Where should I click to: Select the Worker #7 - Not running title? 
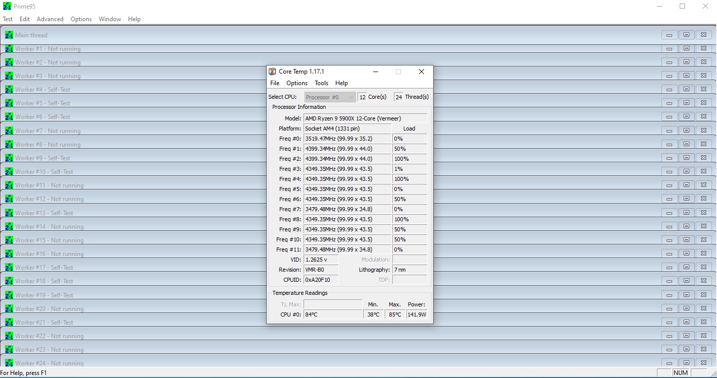point(48,131)
